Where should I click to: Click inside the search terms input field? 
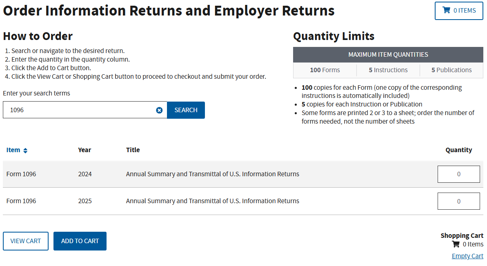(x=82, y=110)
